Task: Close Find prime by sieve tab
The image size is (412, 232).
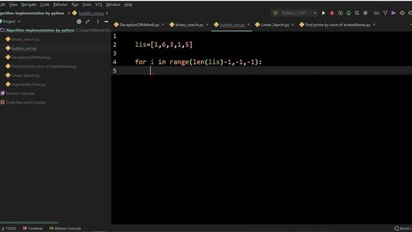Action: [374, 24]
